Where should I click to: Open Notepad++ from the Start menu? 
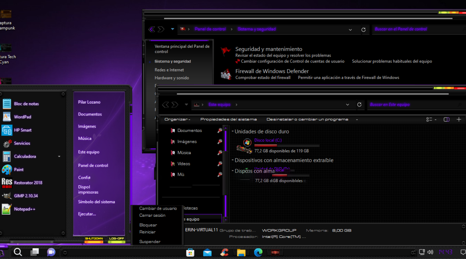[24, 209]
